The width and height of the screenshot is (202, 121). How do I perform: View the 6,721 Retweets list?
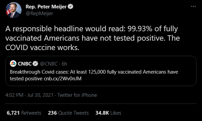coord(24,113)
